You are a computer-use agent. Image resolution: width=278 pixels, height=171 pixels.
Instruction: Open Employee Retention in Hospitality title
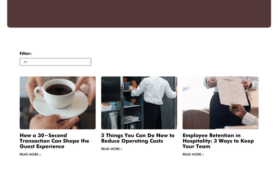coord(218,141)
